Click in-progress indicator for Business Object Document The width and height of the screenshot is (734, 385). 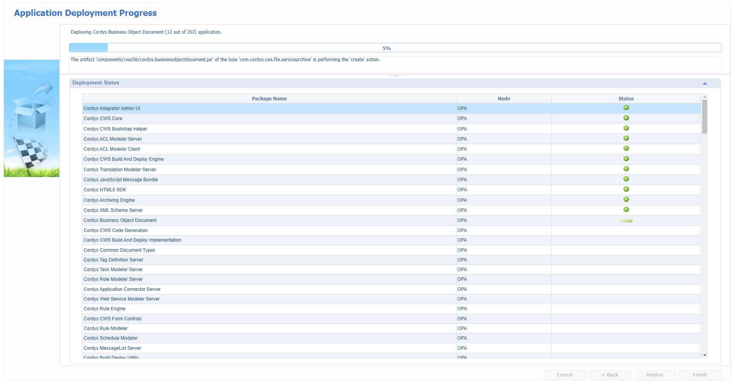click(x=626, y=221)
